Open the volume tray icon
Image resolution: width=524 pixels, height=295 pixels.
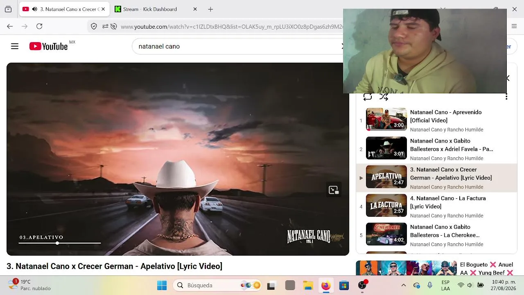coord(470,285)
